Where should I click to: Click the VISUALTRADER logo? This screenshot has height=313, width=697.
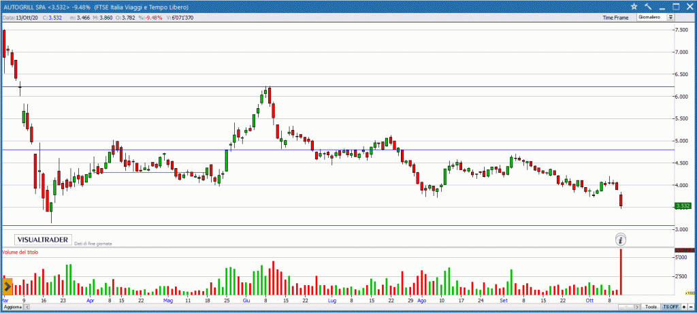(x=43, y=240)
